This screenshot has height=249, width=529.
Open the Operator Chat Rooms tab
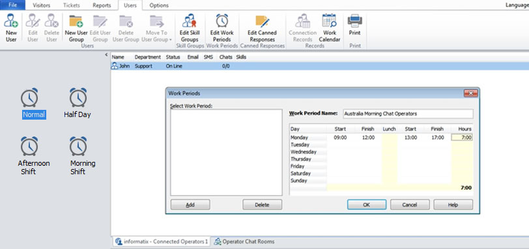click(244, 242)
